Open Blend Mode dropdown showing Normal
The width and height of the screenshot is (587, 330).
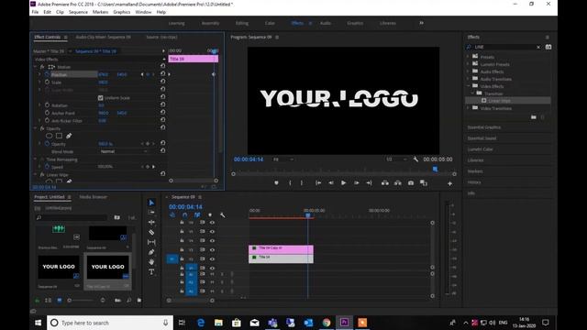point(124,151)
